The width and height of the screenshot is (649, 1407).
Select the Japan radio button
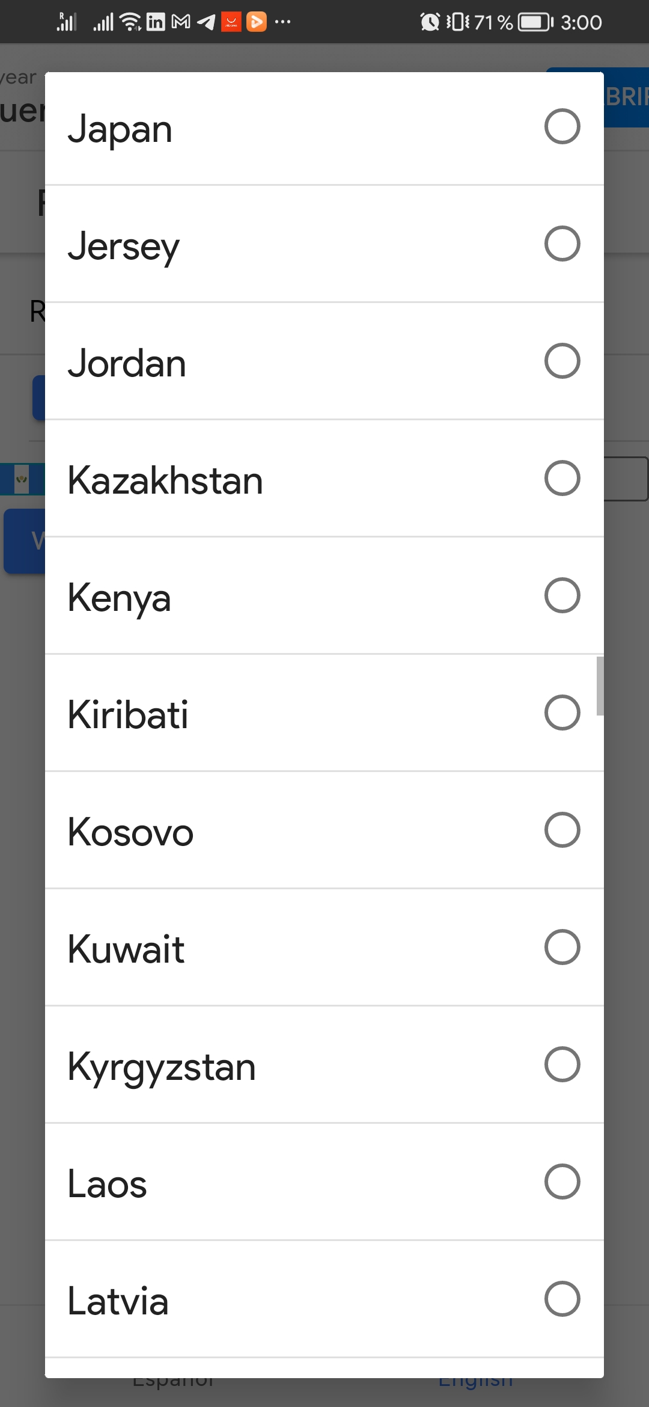(562, 126)
